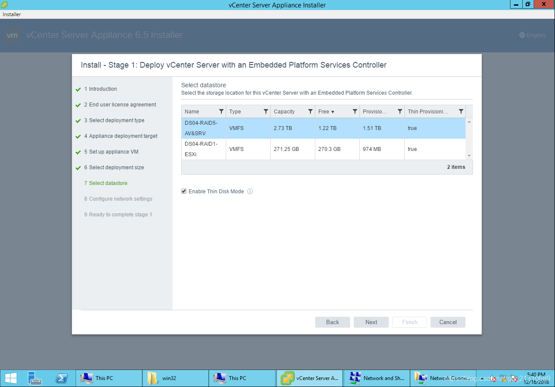Sort by the Type column header
Viewport: 555px width, 387px height.
[235, 112]
